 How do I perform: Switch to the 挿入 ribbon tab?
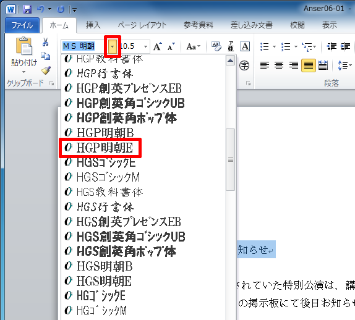[93, 25]
